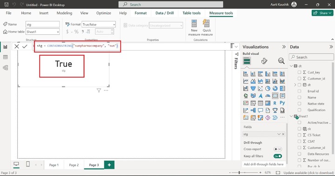
Task: Collapse the Data pane
Action: [x=331, y=47]
